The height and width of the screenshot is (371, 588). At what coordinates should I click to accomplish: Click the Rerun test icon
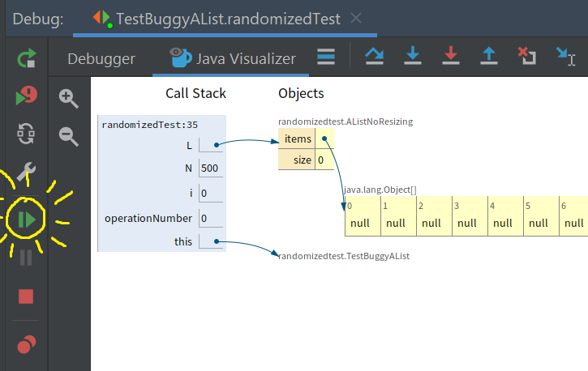[26, 58]
